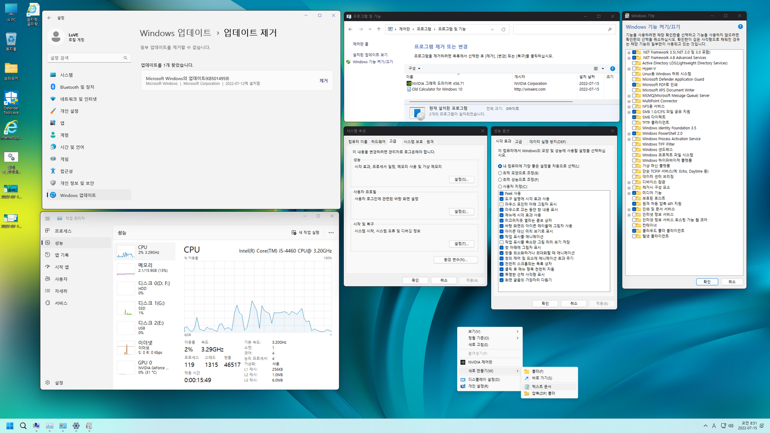Click the back arrow in Settings window
Screen dimensions: 770x433
click(x=49, y=18)
